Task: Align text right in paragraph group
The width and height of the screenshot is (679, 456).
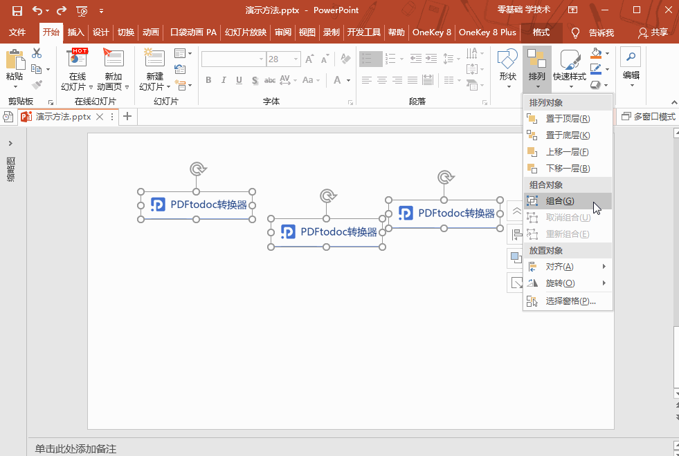Action: (397, 80)
